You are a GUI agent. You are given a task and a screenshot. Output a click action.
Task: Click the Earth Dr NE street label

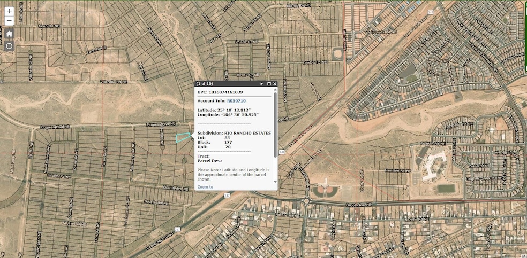(96, 50)
